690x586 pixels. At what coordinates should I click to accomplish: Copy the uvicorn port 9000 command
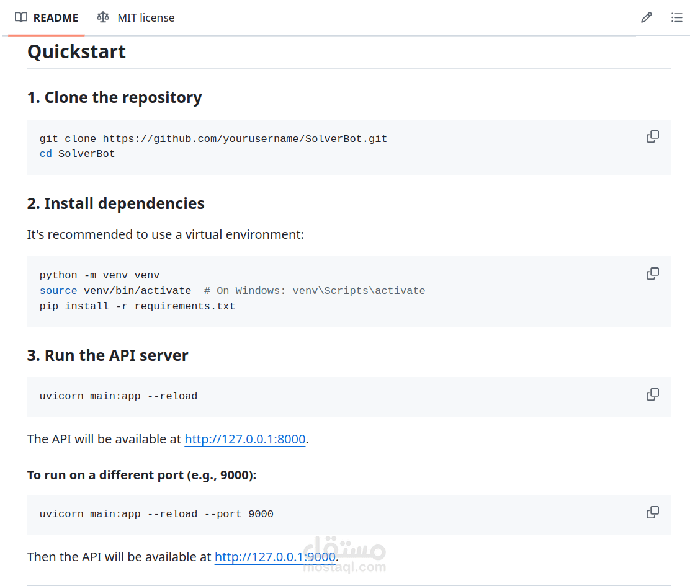click(x=653, y=512)
